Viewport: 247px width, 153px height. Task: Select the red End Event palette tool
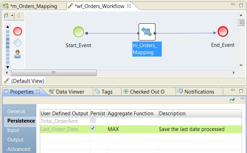click(18, 31)
